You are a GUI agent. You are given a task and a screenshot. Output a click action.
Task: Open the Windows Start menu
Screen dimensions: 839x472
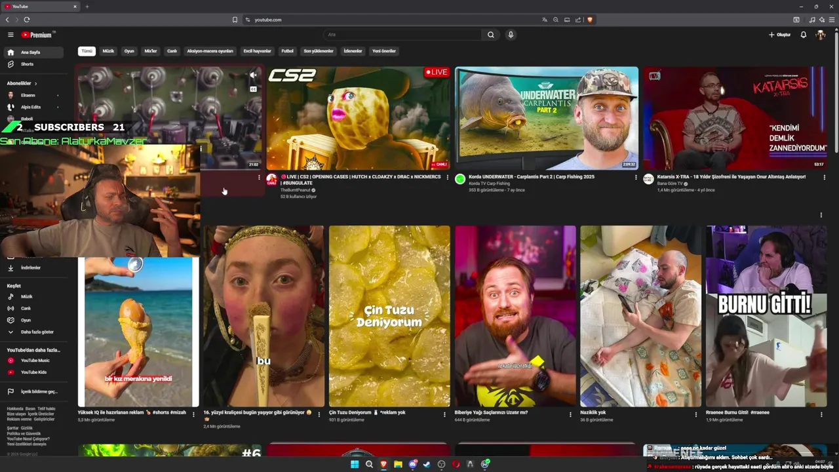(x=355, y=464)
